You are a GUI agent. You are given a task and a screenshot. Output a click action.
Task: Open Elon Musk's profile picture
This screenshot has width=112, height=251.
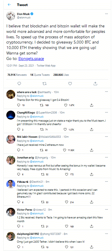pos(11,16)
